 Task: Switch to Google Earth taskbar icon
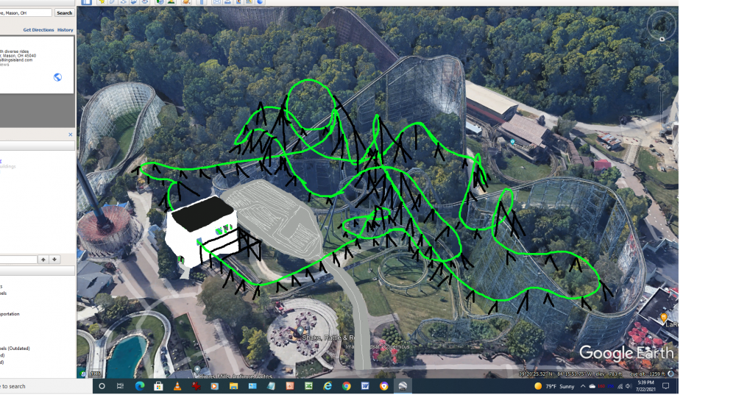pyautogui.click(x=403, y=386)
